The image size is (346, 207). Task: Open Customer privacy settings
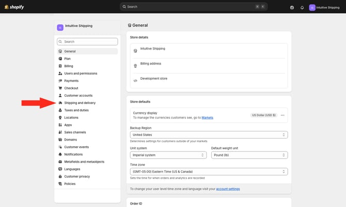[x=87, y=177]
